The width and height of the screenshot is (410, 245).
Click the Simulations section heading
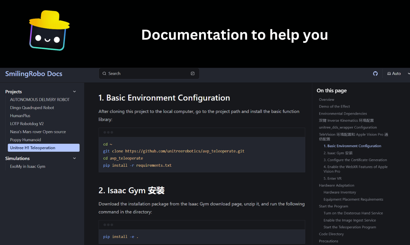click(17, 158)
